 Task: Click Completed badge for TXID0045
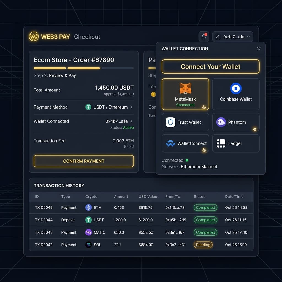[205, 207]
